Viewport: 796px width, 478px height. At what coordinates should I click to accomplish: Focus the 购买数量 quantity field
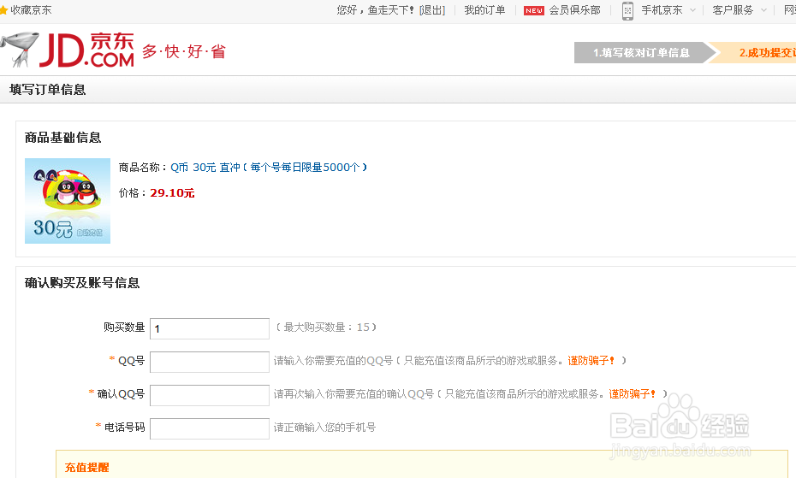[210, 329]
